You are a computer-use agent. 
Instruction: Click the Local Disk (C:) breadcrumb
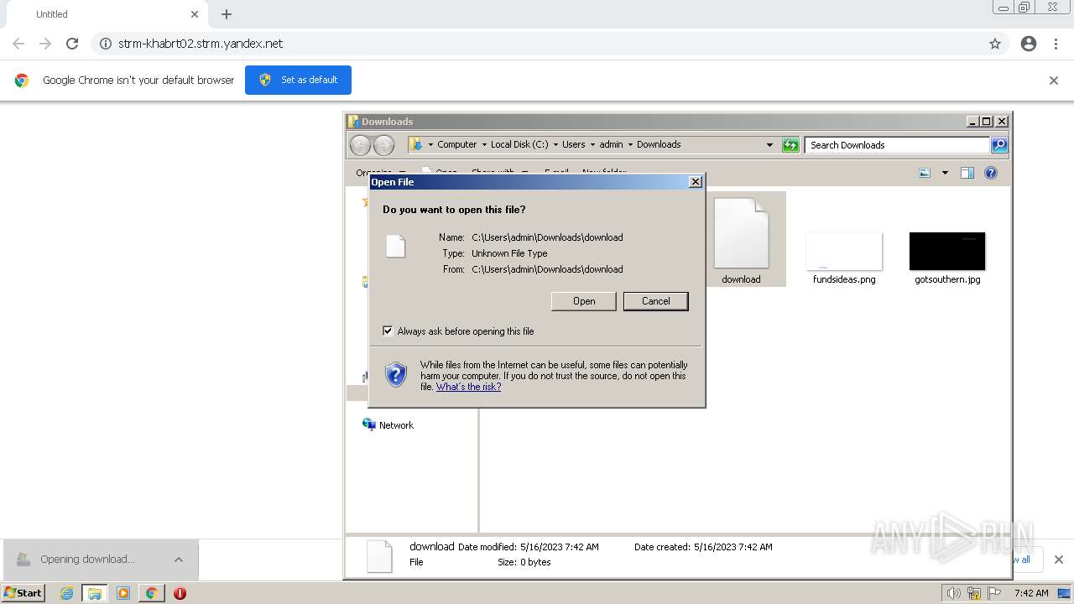coord(519,144)
